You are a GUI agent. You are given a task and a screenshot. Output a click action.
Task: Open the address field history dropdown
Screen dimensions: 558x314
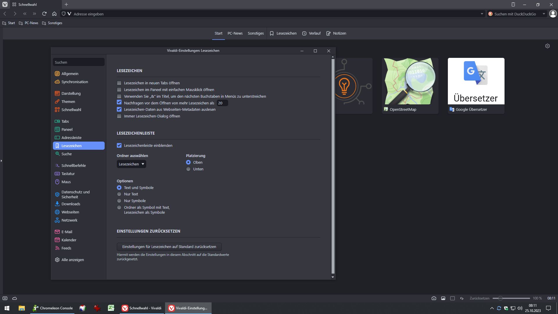482,14
